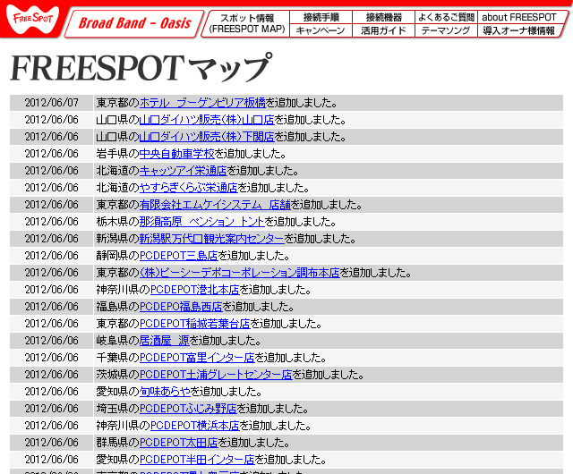Open 接続機器 menu item
This screenshot has width=573, height=474.
pyautogui.click(x=383, y=18)
